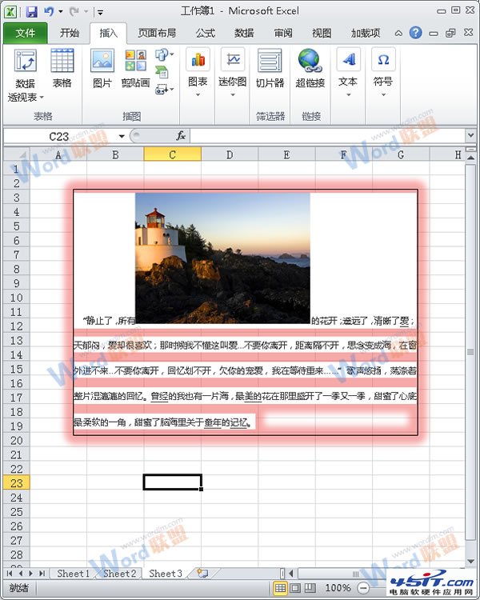This screenshot has height=600, width=480.
Task: Click the Save icon in quick access toolbar
Action: pyautogui.click(x=32, y=12)
